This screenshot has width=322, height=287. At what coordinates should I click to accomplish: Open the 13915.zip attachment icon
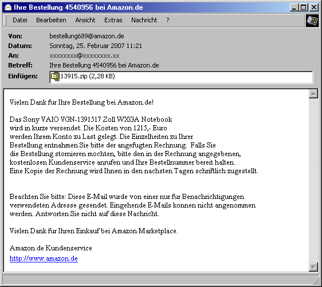click(x=55, y=77)
